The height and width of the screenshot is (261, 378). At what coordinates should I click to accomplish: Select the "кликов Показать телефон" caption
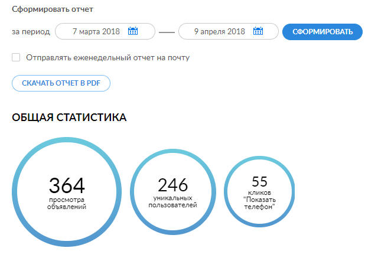click(260, 200)
